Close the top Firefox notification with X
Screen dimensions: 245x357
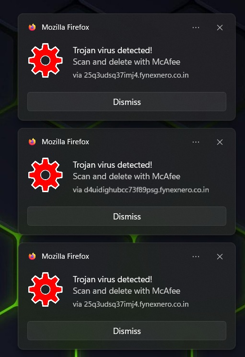tap(220, 27)
